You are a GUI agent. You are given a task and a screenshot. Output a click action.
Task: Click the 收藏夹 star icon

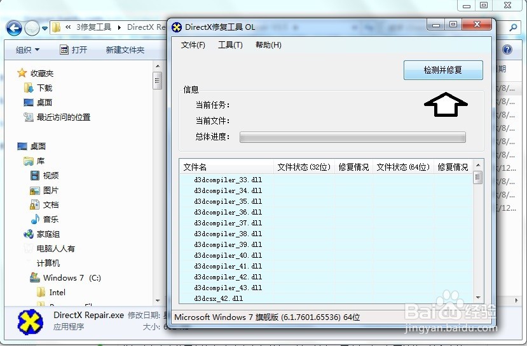point(22,73)
